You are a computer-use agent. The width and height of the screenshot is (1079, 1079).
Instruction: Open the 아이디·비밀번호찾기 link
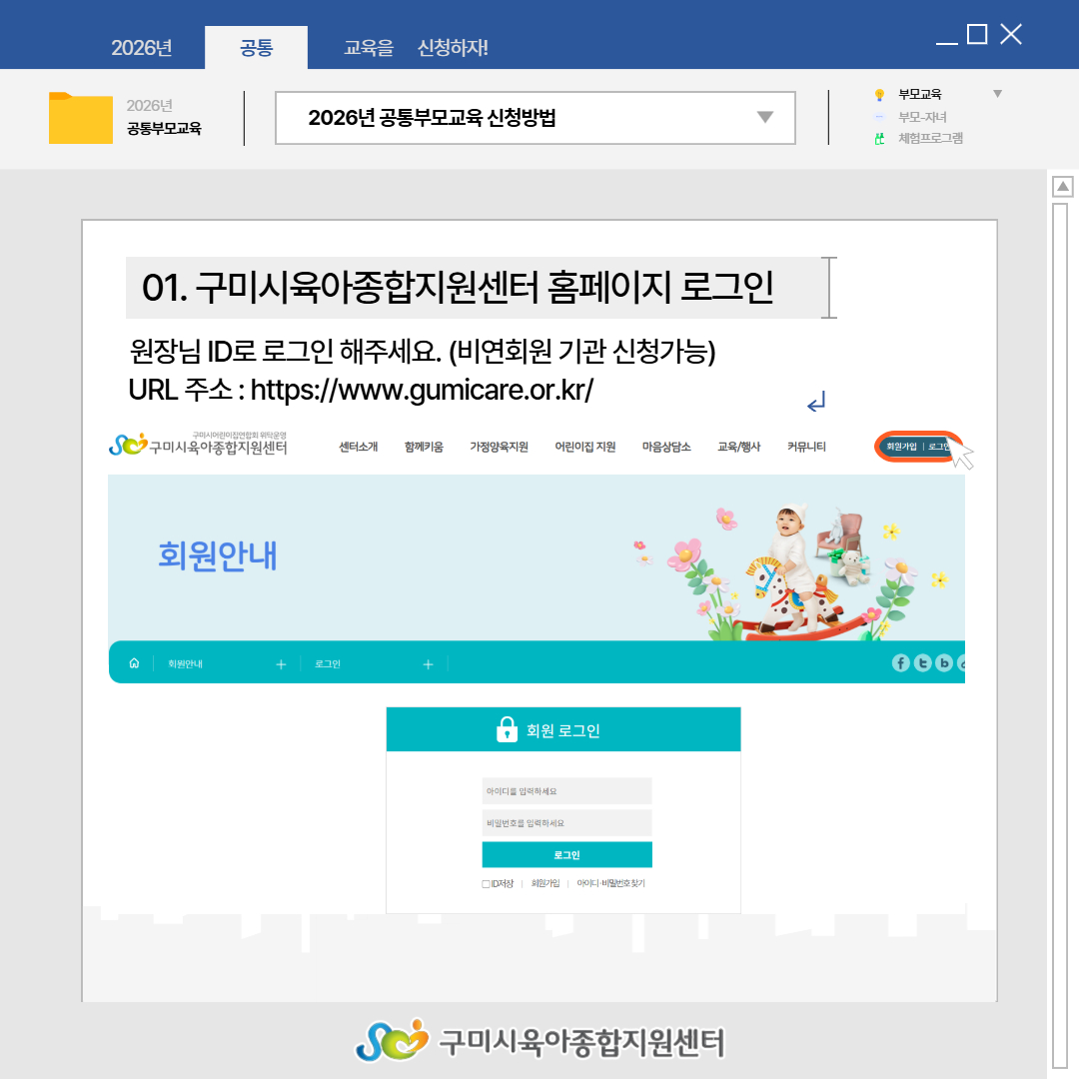coord(610,884)
